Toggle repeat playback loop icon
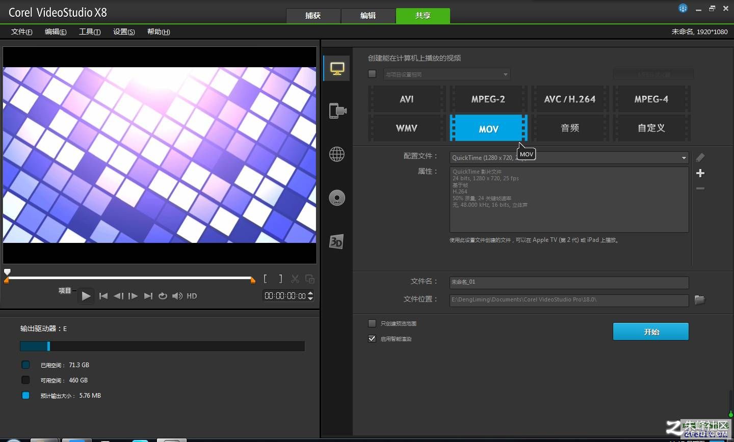Screen dimensions: 734x442 pyautogui.click(x=163, y=296)
